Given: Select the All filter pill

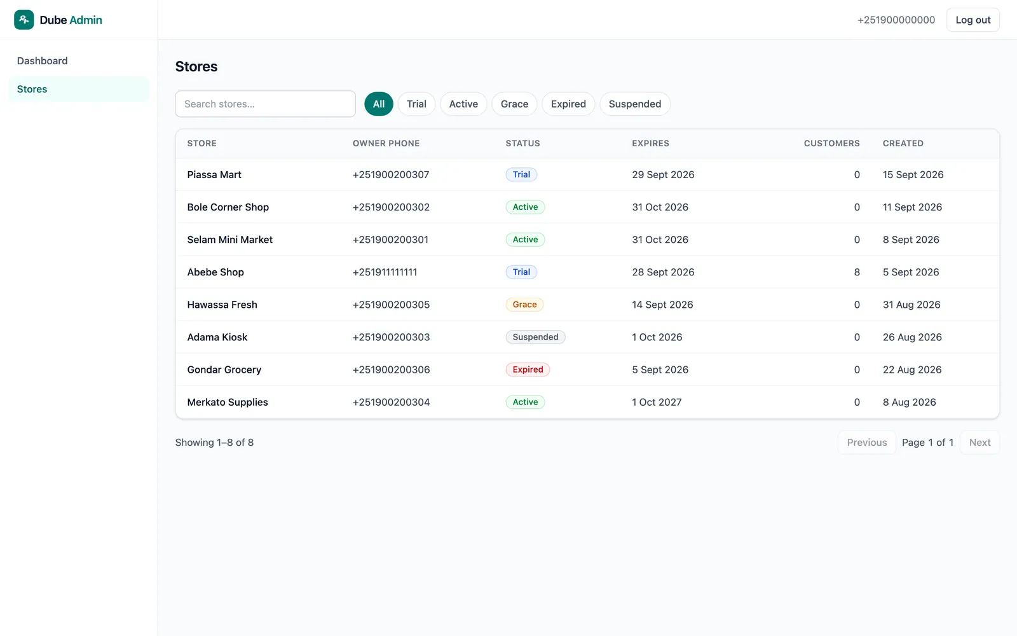Looking at the screenshot, I should point(379,104).
